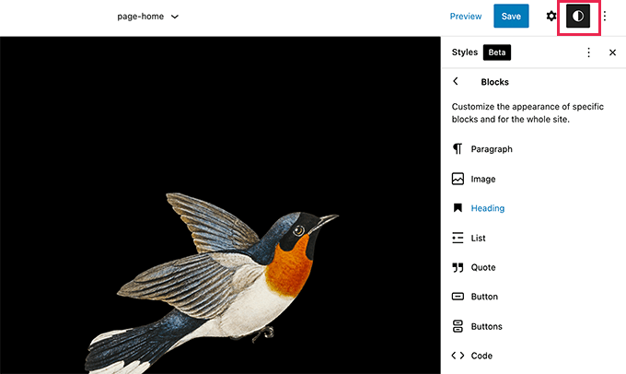This screenshot has height=374, width=626.
Task: Select the Buttons block entry
Action: click(488, 326)
